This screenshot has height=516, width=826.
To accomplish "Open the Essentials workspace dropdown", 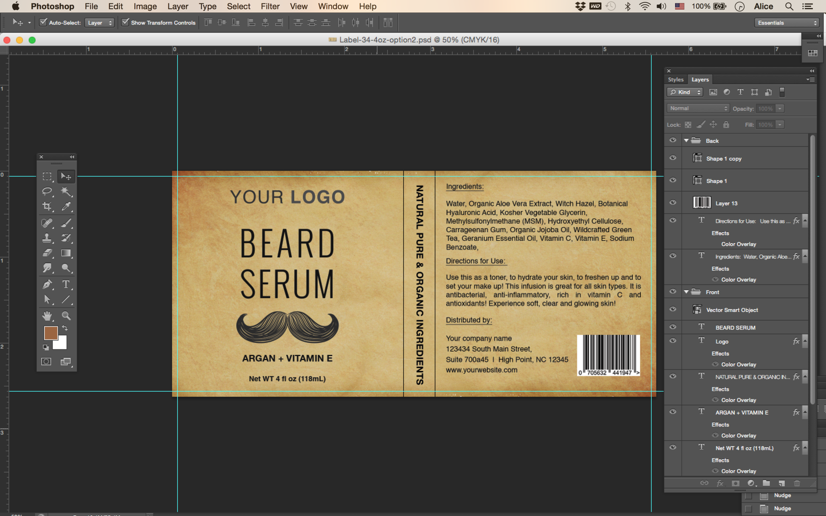I will click(787, 23).
